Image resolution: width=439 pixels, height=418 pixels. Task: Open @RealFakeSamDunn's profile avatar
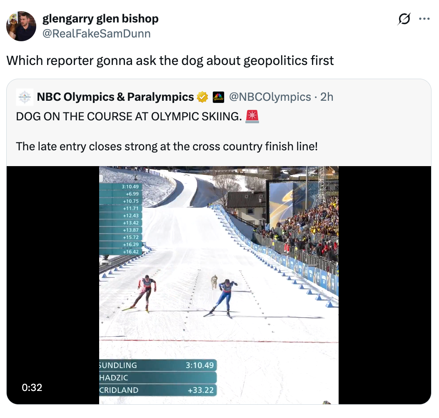click(x=21, y=26)
